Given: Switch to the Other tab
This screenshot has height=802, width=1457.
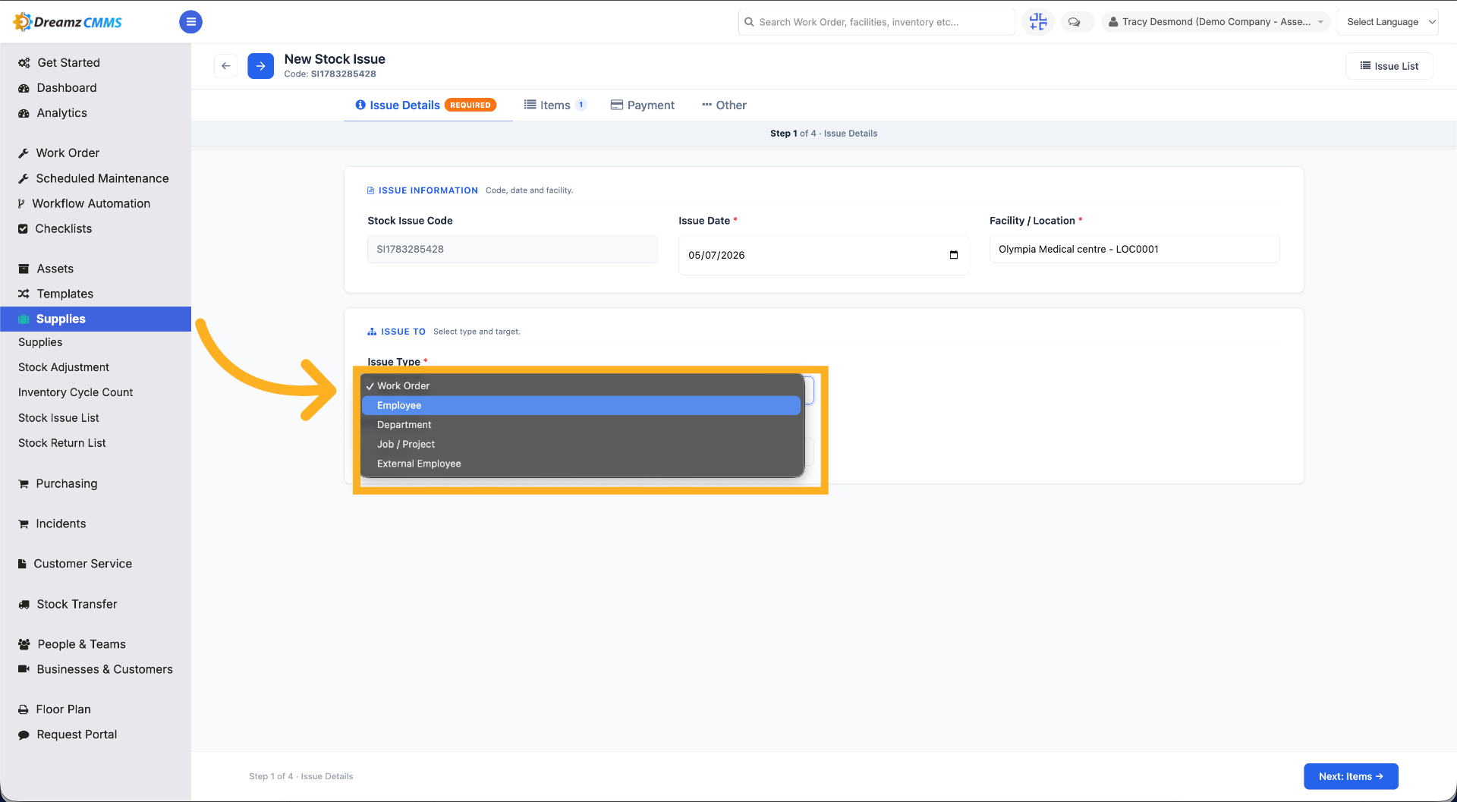Looking at the screenshot, I should (724, 105).
